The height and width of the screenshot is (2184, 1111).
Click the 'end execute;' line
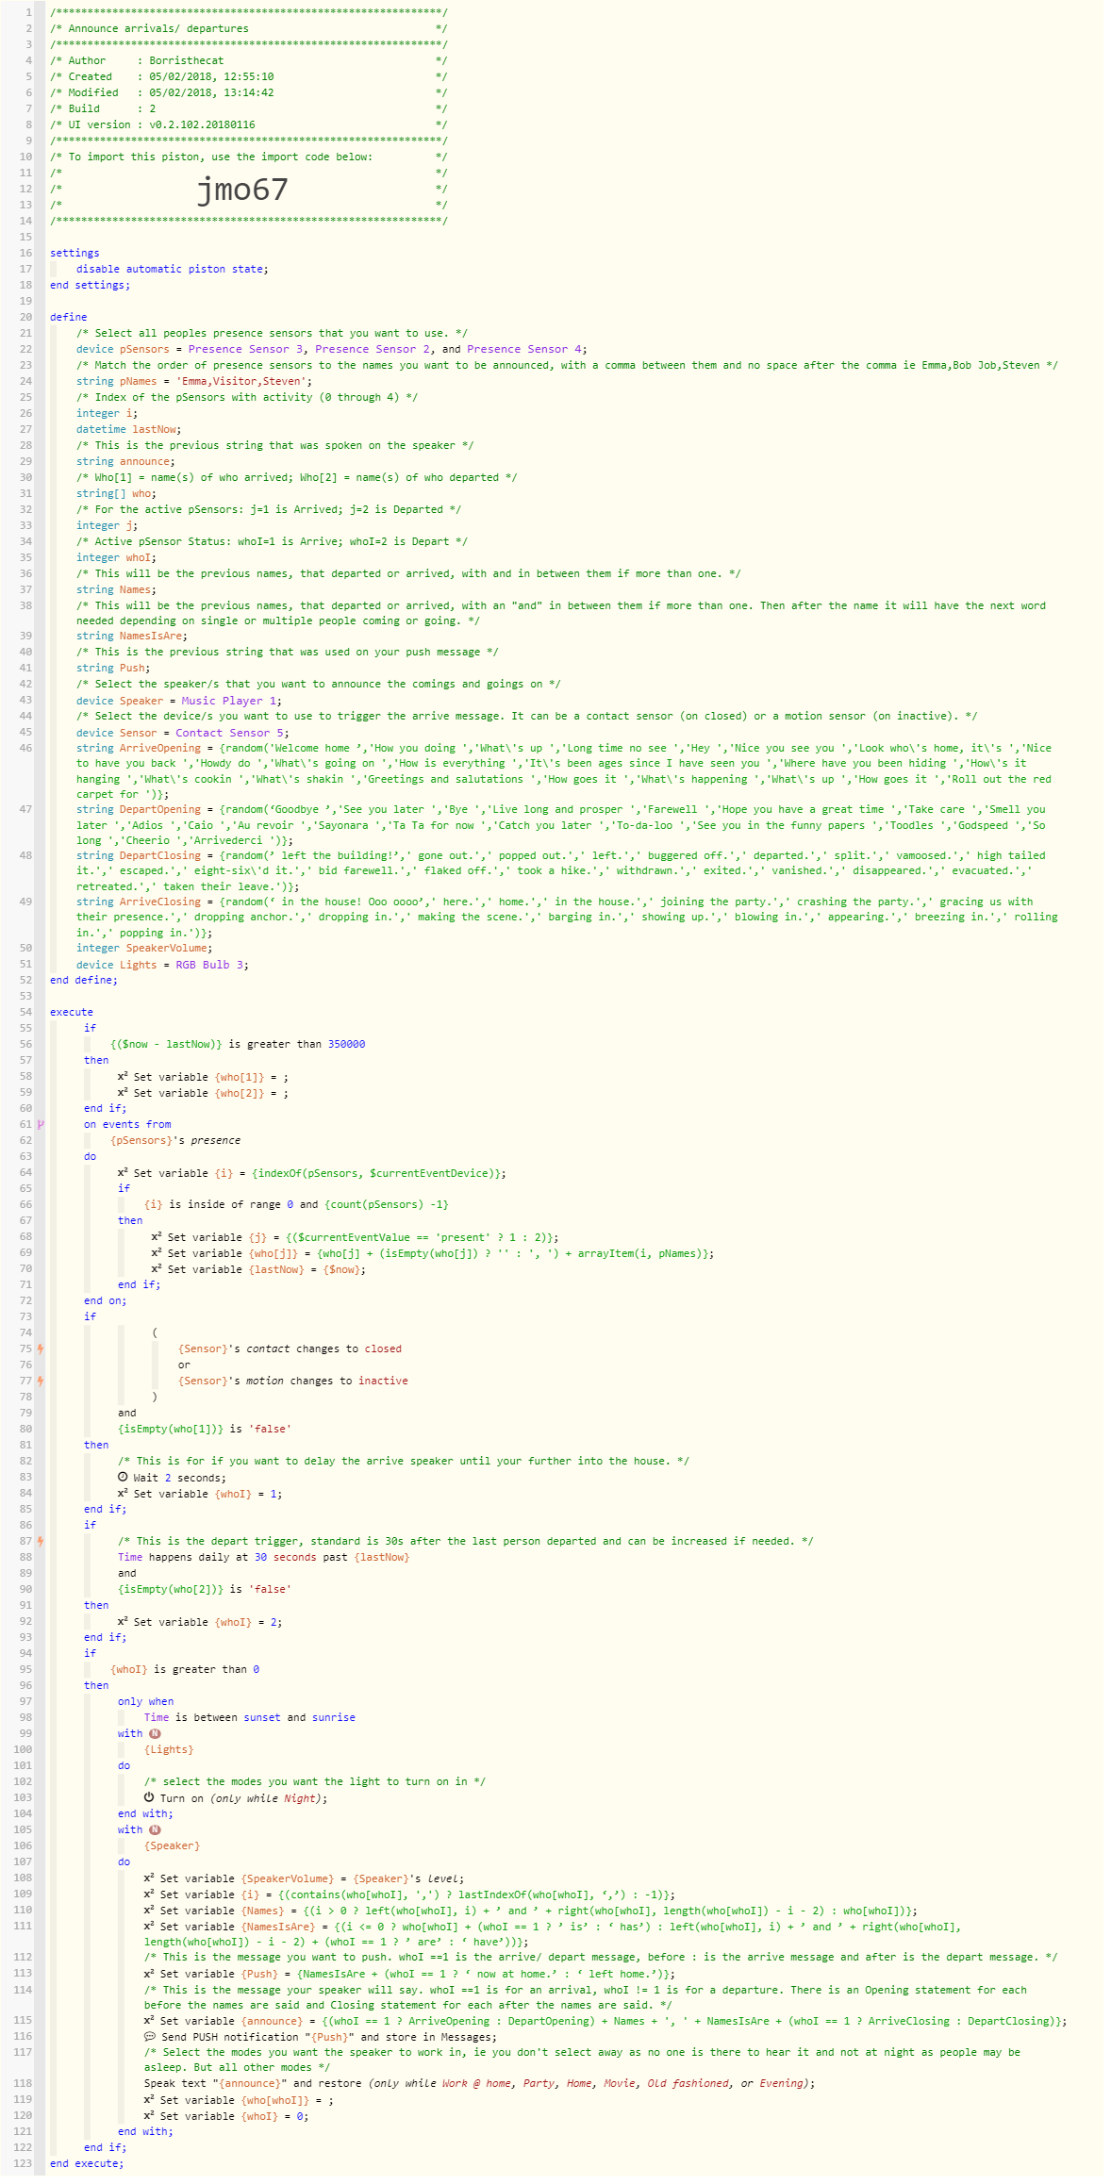[87, 2163]
